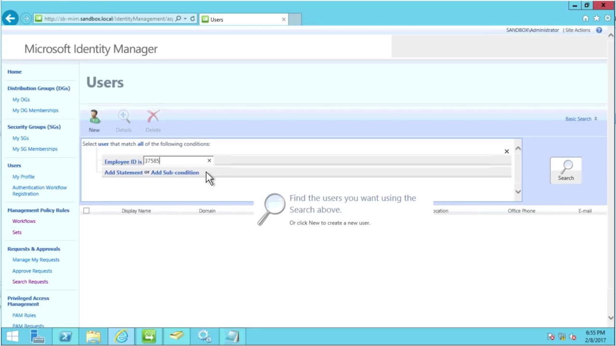Click the page scrollbar down arrow
The height and width of the screenshot is (346, 616).
(x=611, y=318)
